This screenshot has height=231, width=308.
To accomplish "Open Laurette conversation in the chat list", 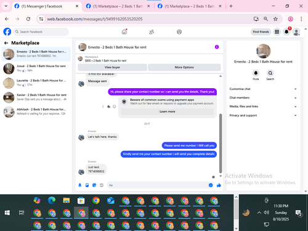I will pos(36,83).
